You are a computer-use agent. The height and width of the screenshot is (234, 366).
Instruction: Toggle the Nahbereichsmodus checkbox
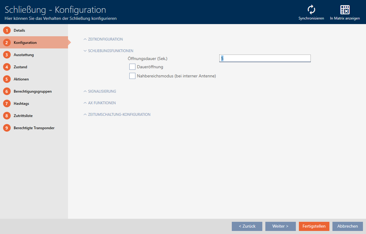coord(132,76)
